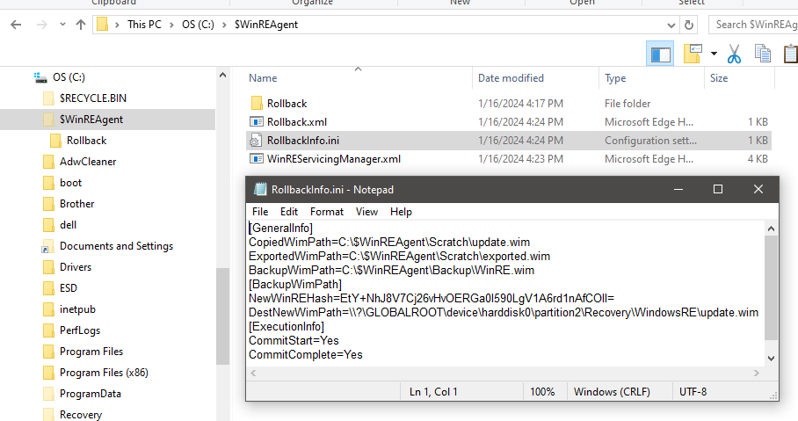Open the folder options dropdown arrow
The width and height of the screenshot is (798, 421).
[714, 54]
